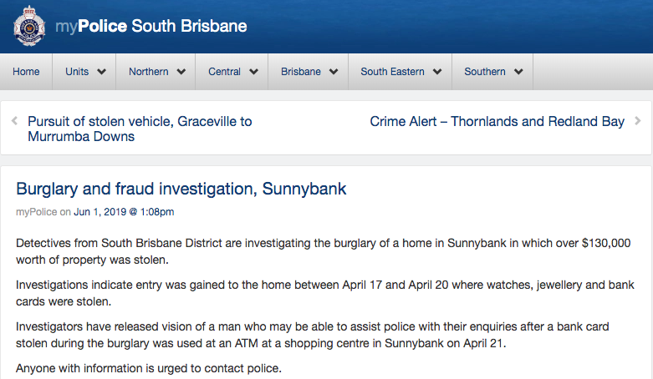Screen dimensions: 653x379
Task: Go to the Home menu item
Action: pos(26,72)
